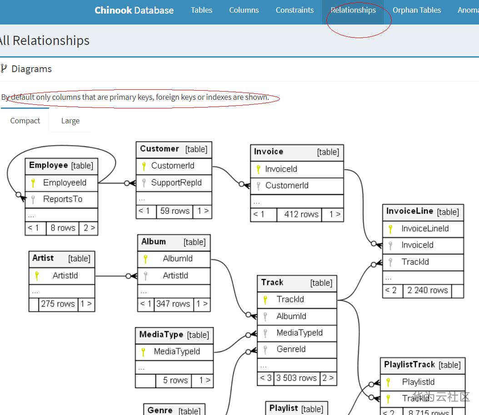Open the Invoice table header

[x=297, y=152]
